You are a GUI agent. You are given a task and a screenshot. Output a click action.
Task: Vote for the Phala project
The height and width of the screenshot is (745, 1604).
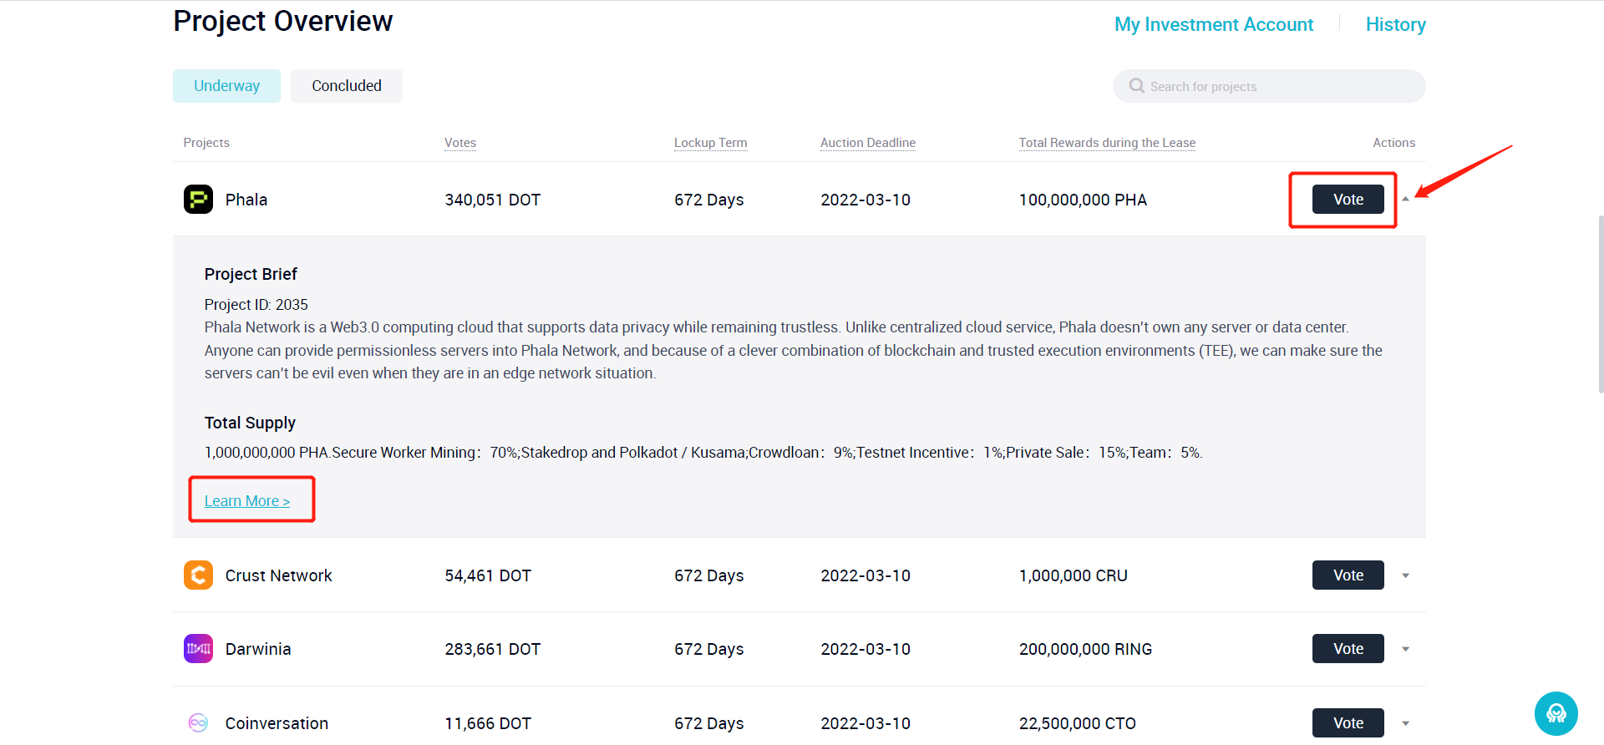1348,200
